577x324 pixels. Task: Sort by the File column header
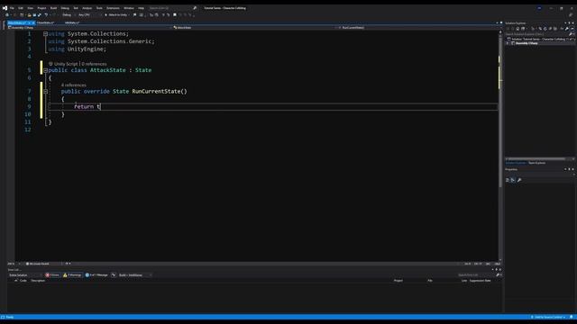coord(430,281)
